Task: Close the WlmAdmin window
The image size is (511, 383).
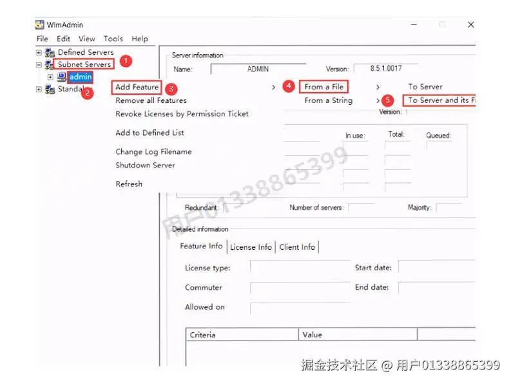Action: (471, 24)
